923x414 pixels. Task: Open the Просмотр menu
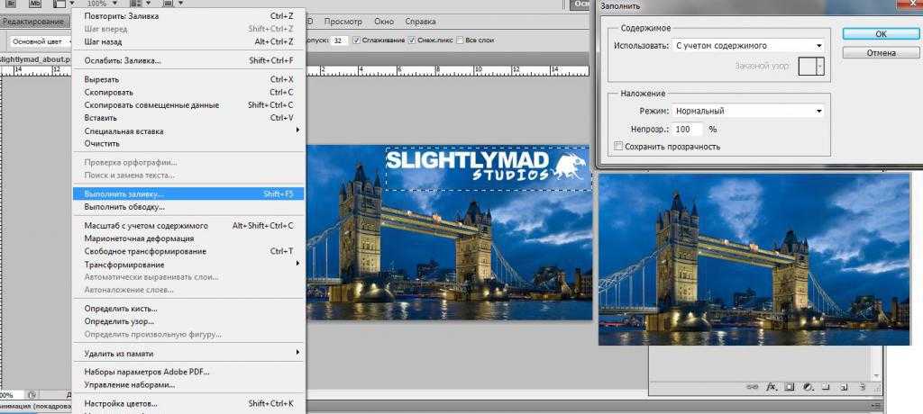click(x=343, y=22)
